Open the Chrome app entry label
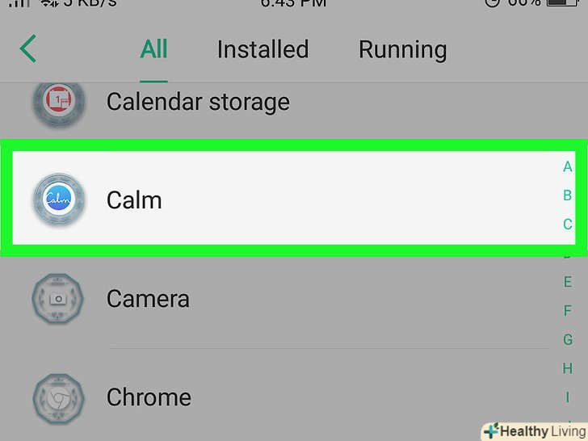 click(x=149, y=397)
